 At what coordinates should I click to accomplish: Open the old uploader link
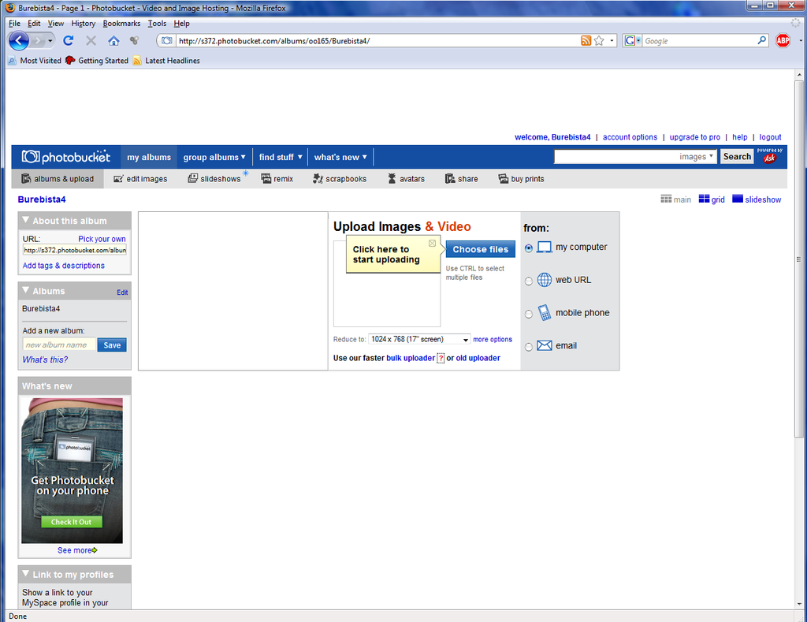(478, 358)
